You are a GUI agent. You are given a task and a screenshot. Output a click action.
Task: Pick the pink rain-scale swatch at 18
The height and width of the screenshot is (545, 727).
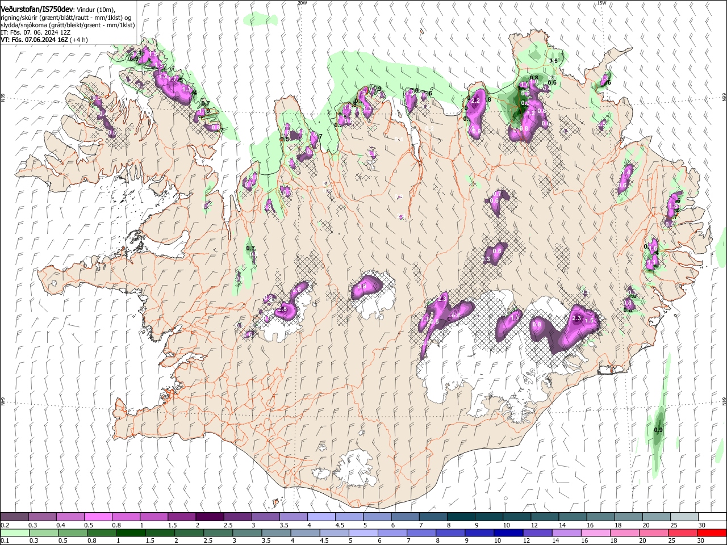pyautogui.click(x=624, y=533)
